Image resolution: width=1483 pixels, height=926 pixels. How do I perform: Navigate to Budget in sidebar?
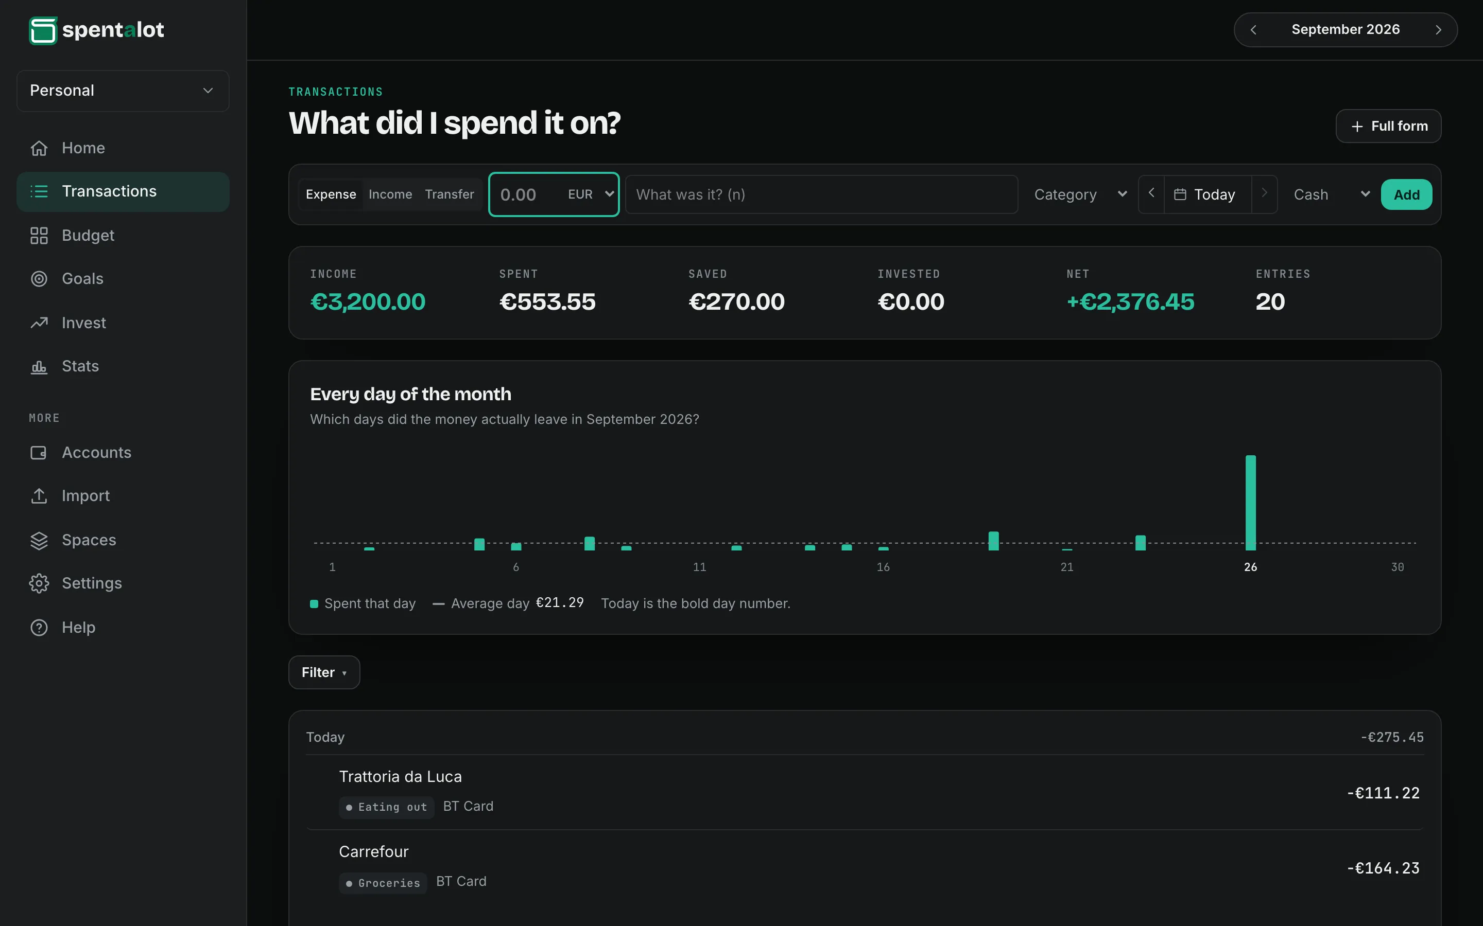123,236
